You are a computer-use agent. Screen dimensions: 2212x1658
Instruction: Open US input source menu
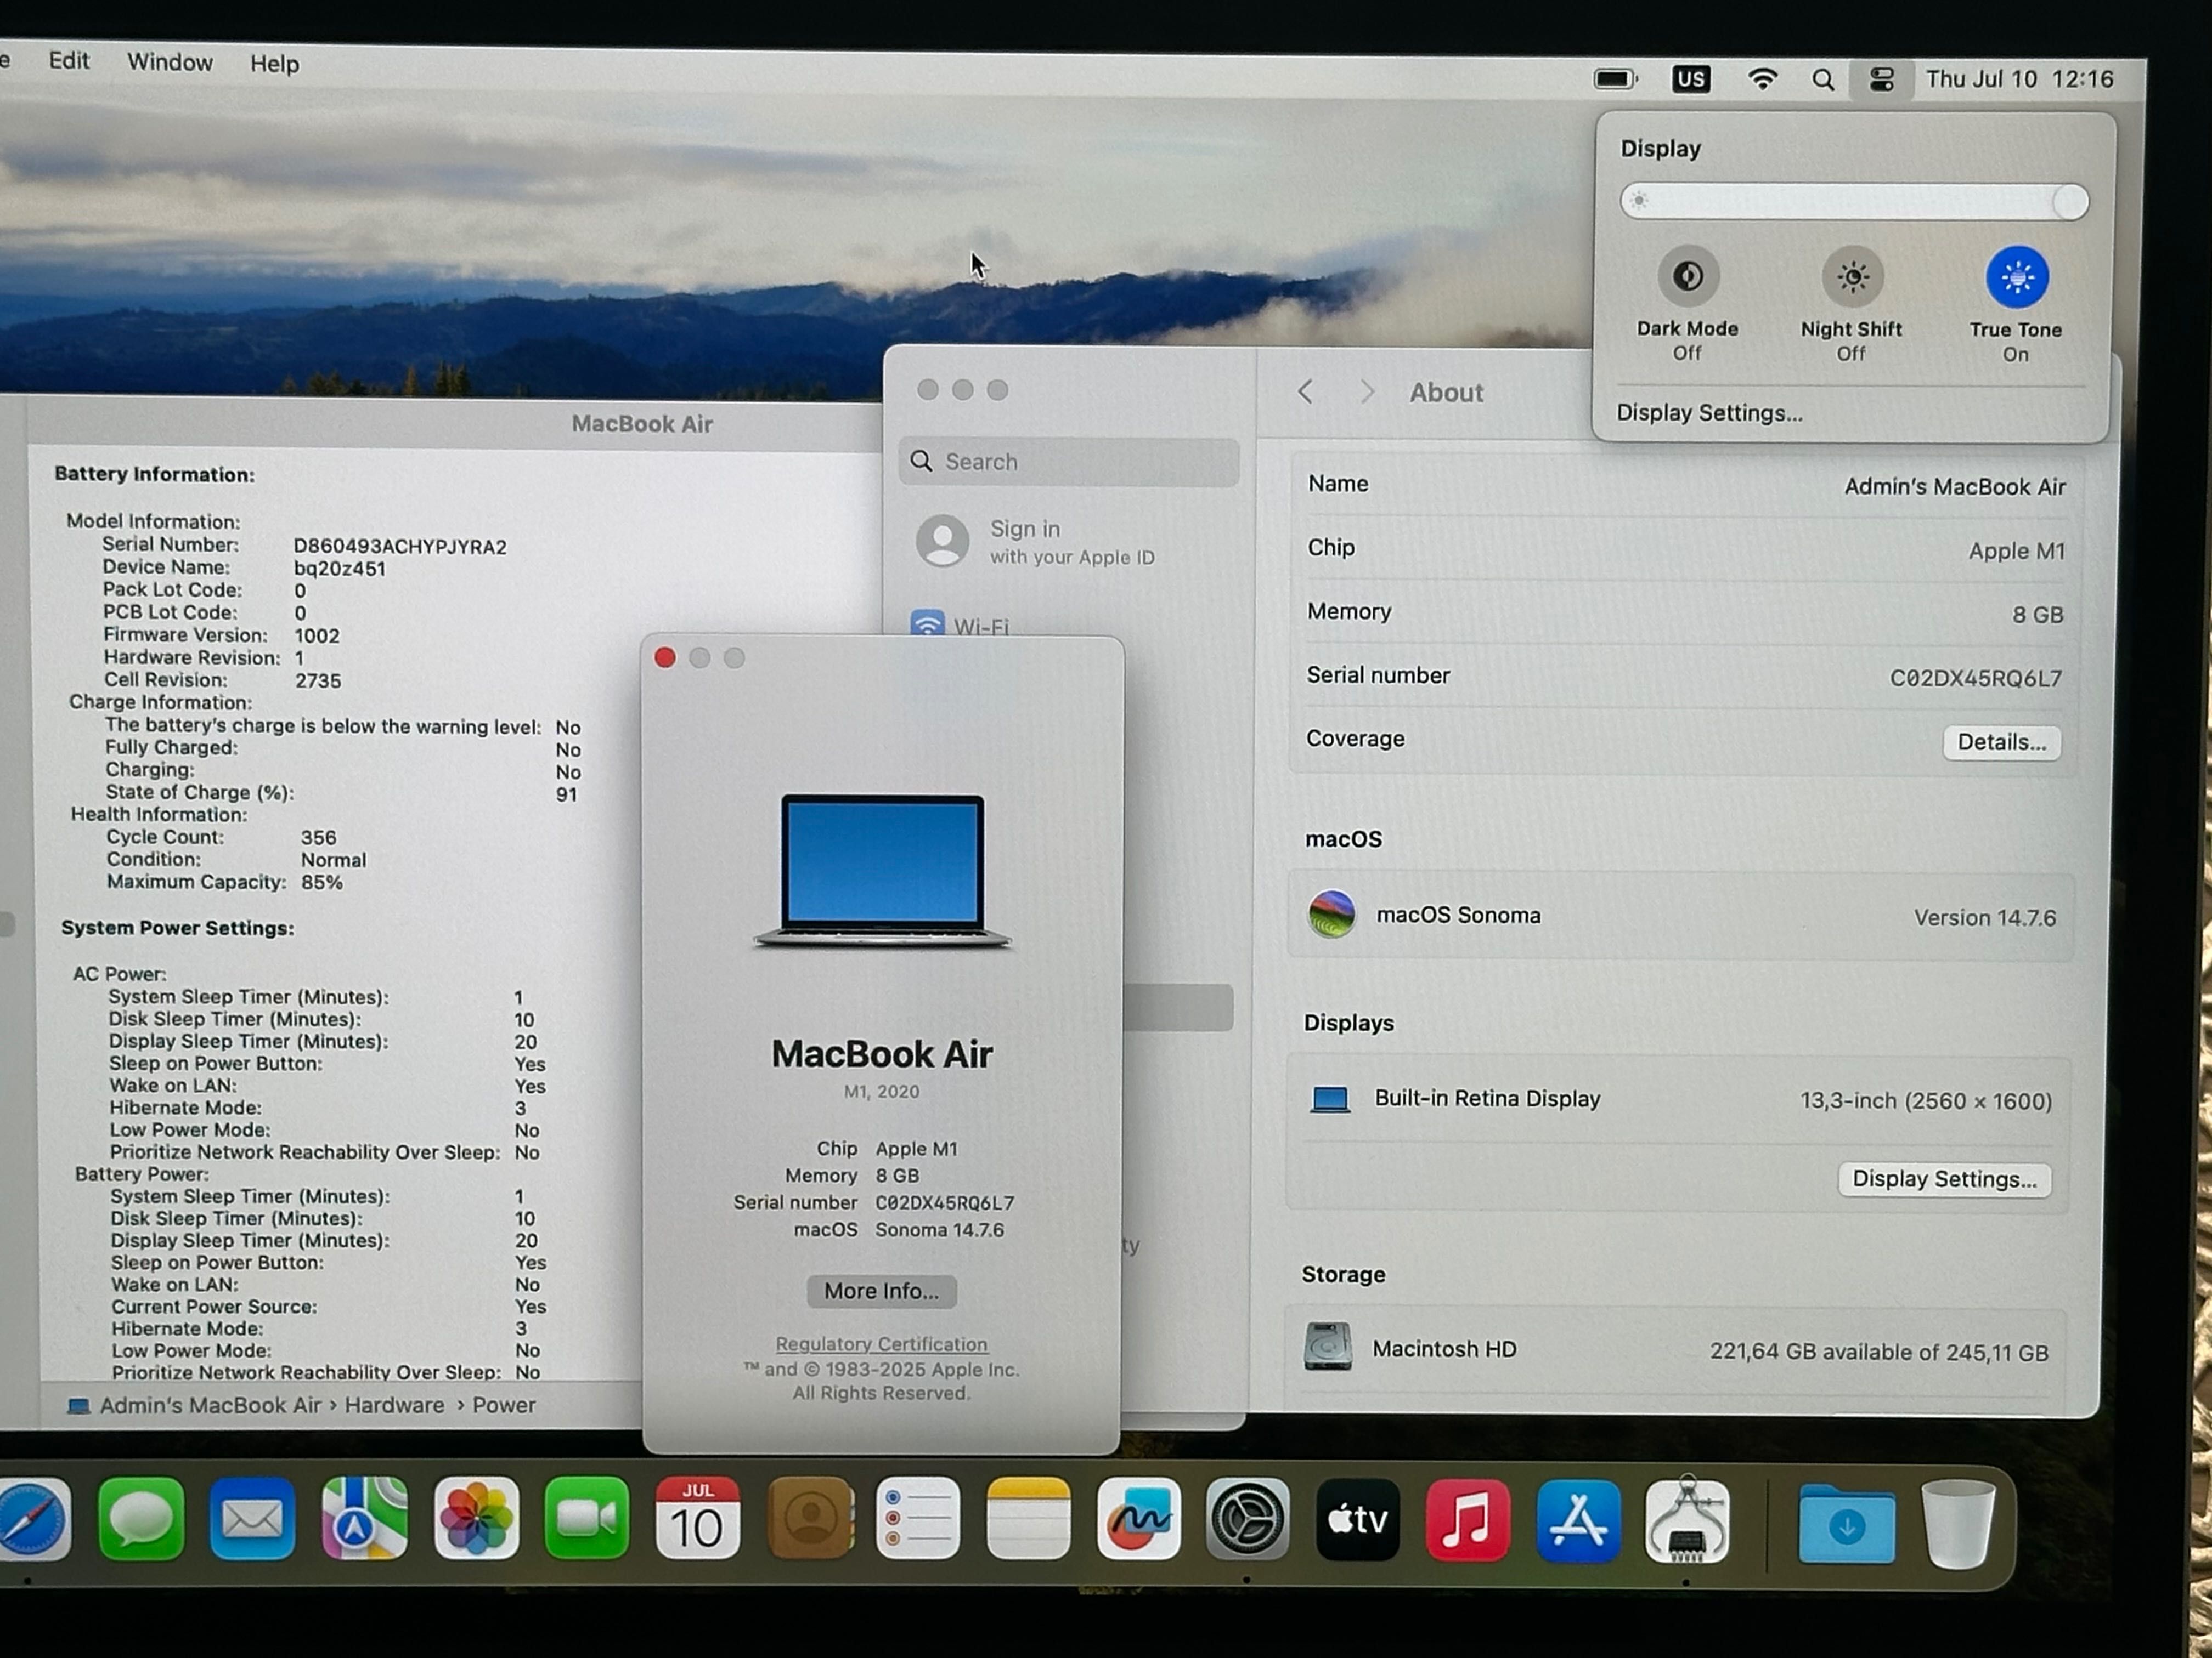coord(1691,79)
